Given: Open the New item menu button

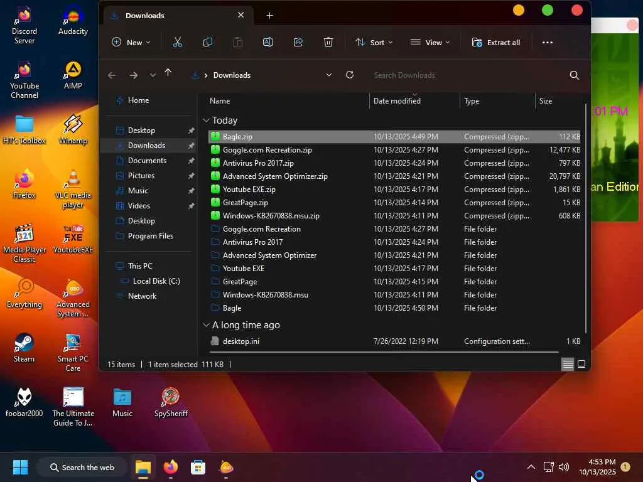Looking at the screenshot, I should tap(131, 43).
